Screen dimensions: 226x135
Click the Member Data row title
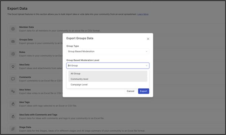pos(26,27)
